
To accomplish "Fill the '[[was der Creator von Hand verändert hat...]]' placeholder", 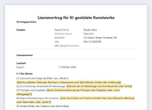I will [x=76, y=100].
